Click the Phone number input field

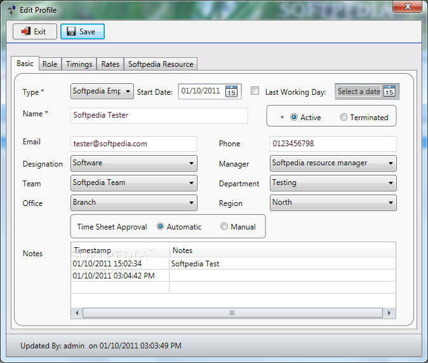[333, 144]
